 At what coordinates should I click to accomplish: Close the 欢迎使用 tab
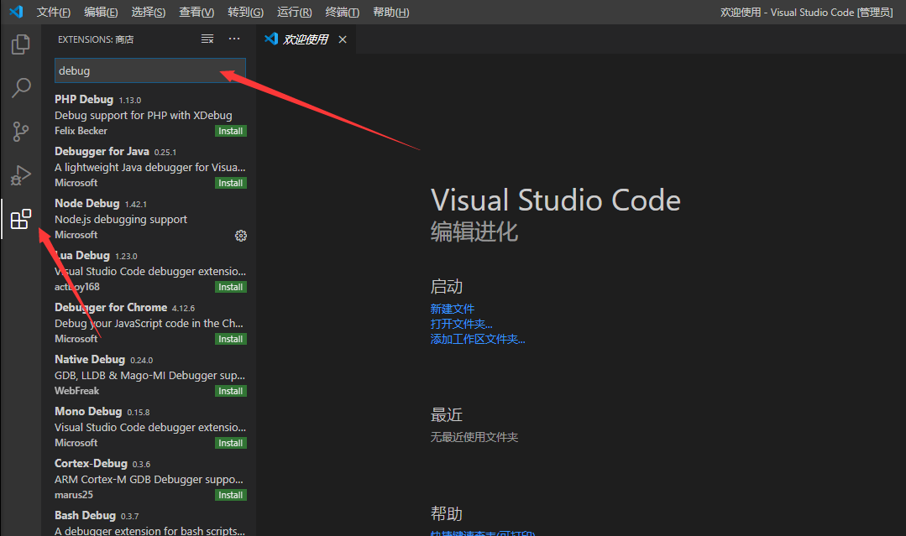(343, 39)
